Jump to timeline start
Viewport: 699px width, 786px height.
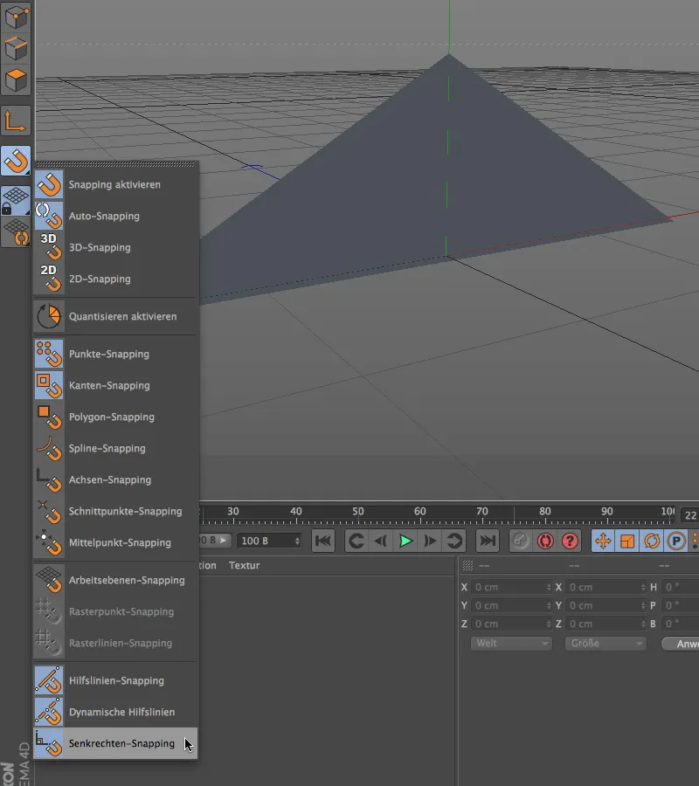(323, 541)
